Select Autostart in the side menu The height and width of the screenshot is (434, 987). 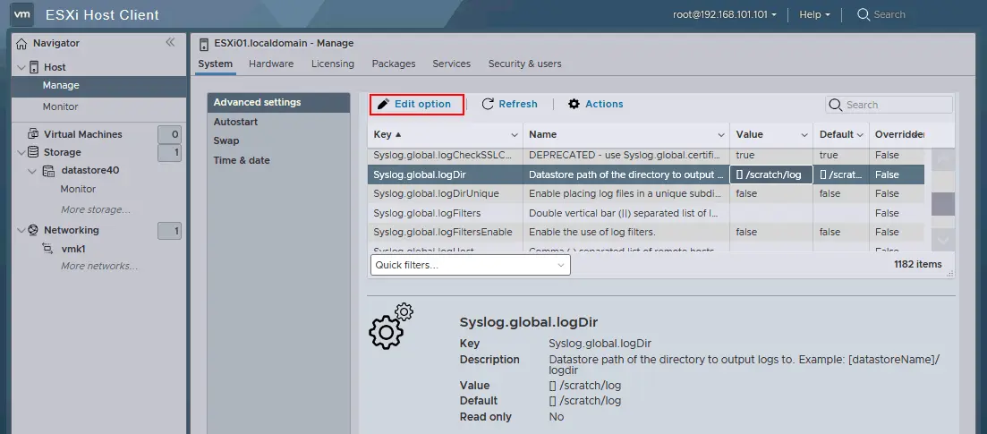(x=278, y=122)
